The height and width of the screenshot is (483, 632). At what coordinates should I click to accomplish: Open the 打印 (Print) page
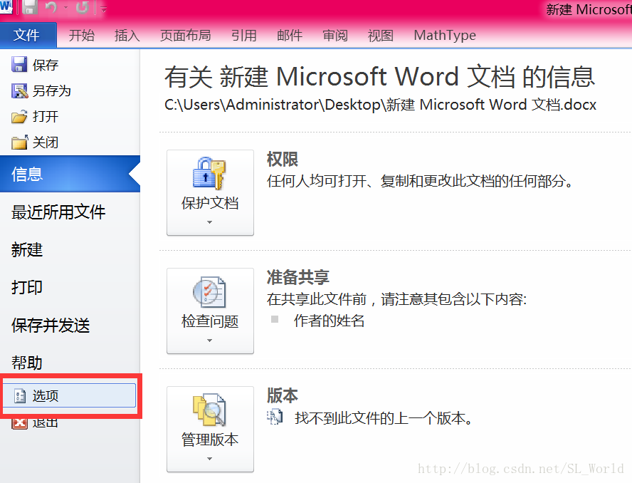pyautogui.click(x=26, y=287)
